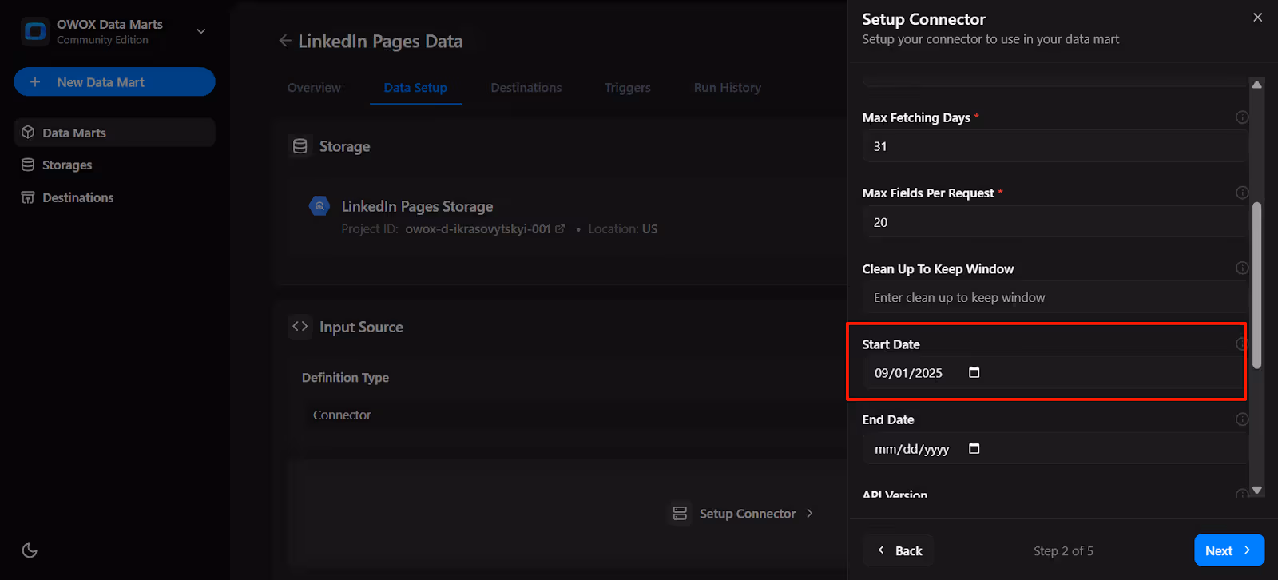Click the Start Date field
Viewport: 1278px width, 580px height.
point(1054,373)
